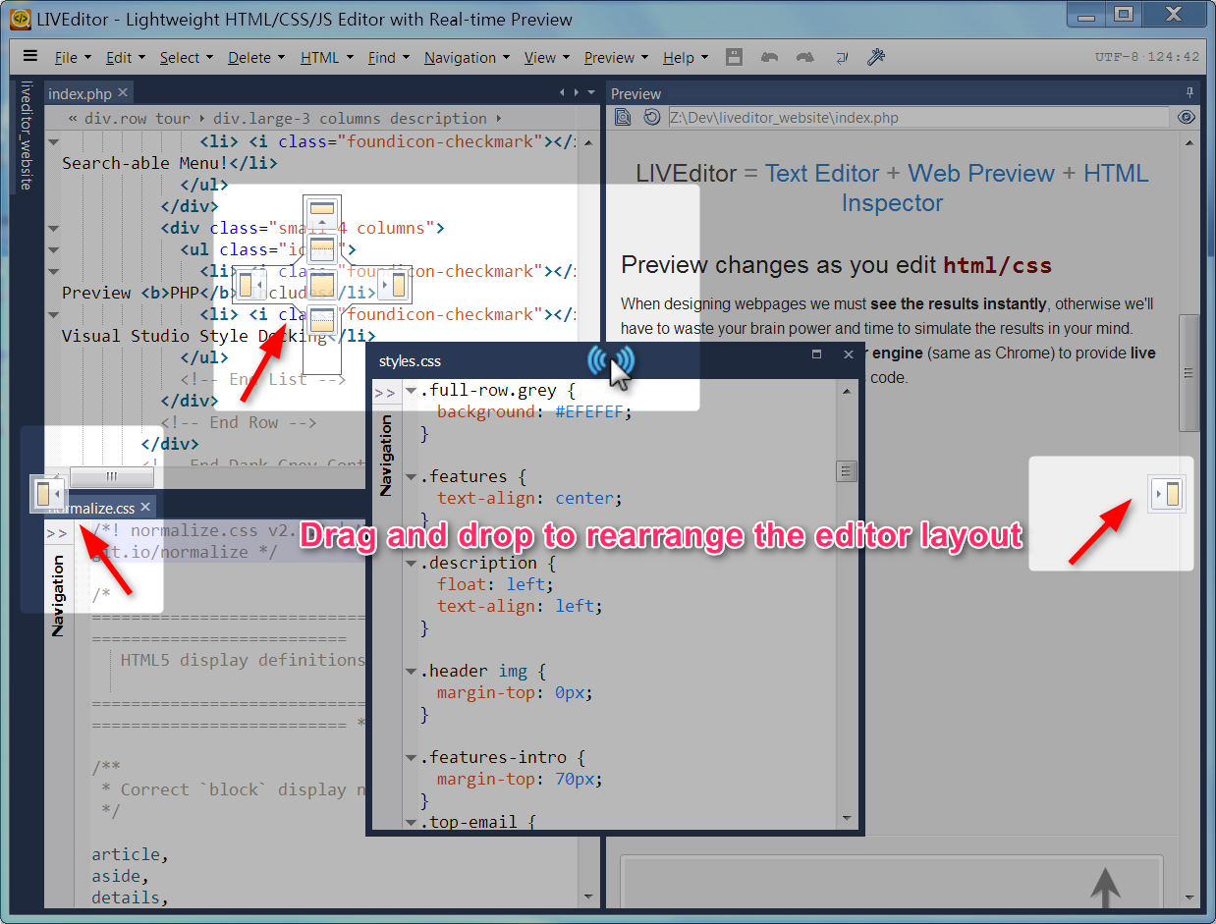Image resolution: width=1216 pixels, height=924 pixels.
Task: Click the preview URL path field
Action: (918, 118)
